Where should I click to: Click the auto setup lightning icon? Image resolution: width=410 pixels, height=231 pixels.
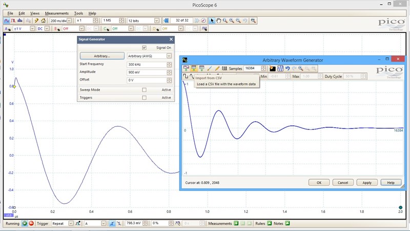(36, 21)
